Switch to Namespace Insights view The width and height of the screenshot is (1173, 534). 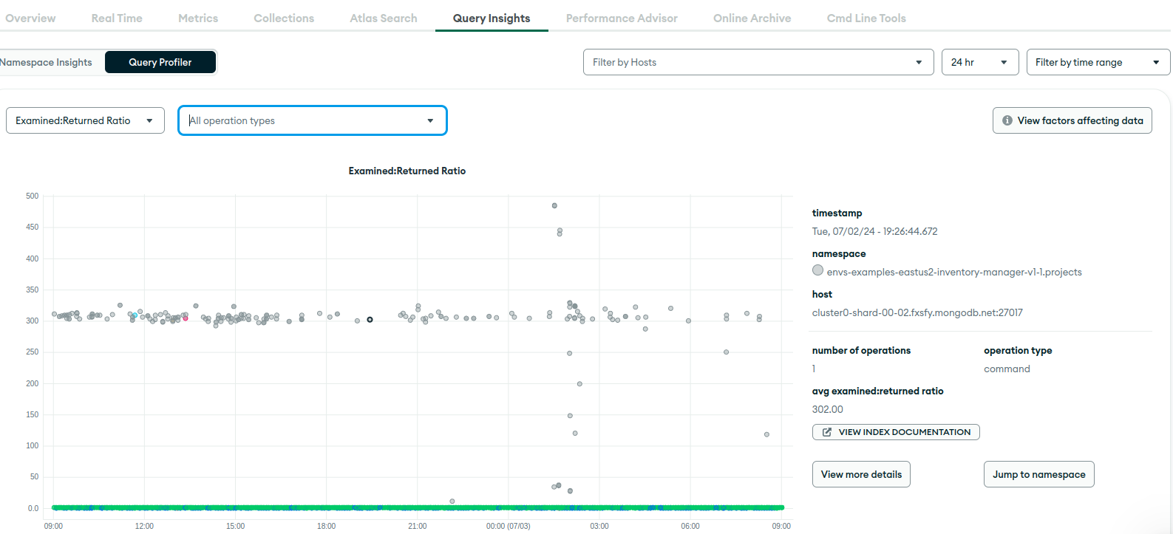click(x=47, y=63)
